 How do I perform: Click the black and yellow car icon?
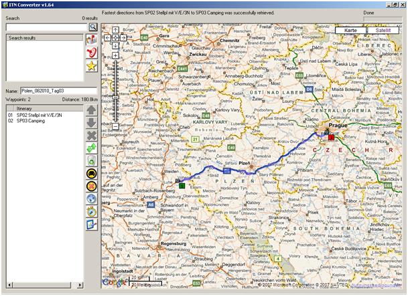[x=92, y=174]
